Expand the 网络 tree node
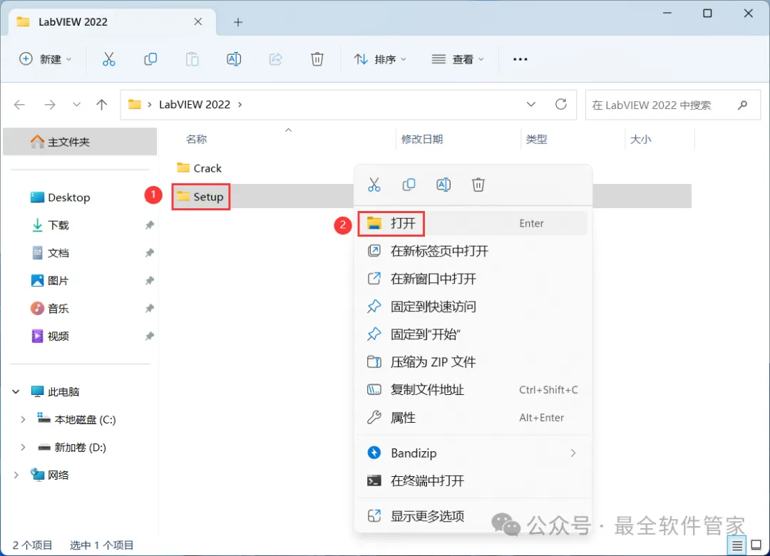The height and width of the screenshot is (556, 770). [16, 475]
